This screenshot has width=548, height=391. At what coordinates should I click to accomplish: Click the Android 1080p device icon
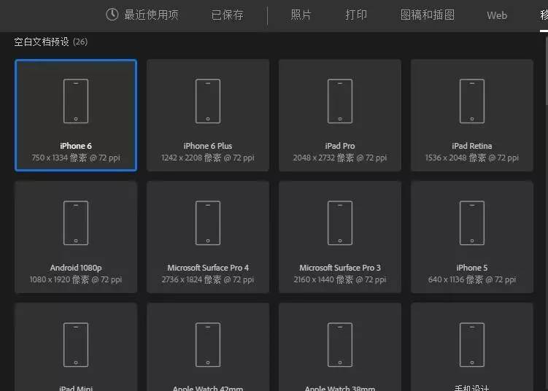pos(76,223)
